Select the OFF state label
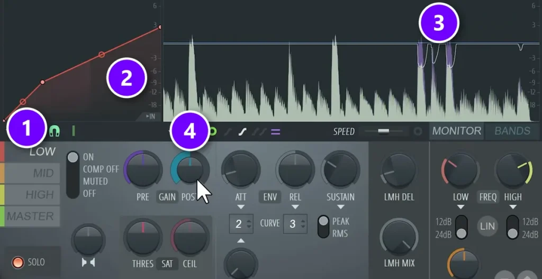 (x=88, y=193)
